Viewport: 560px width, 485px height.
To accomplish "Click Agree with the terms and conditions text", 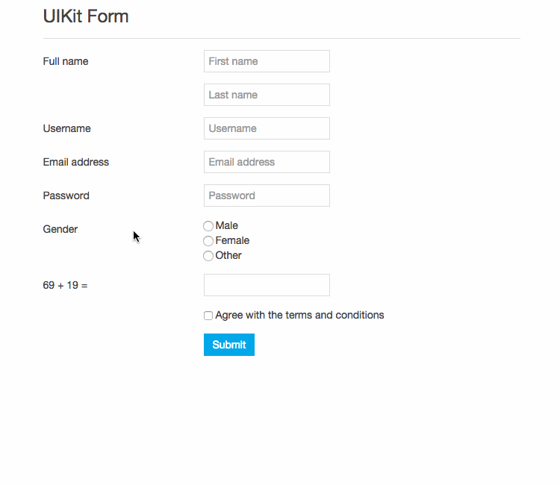I will 299,315.
